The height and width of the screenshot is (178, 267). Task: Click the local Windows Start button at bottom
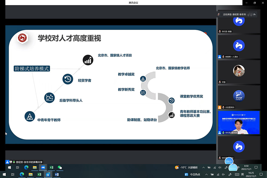click(4, 175)
